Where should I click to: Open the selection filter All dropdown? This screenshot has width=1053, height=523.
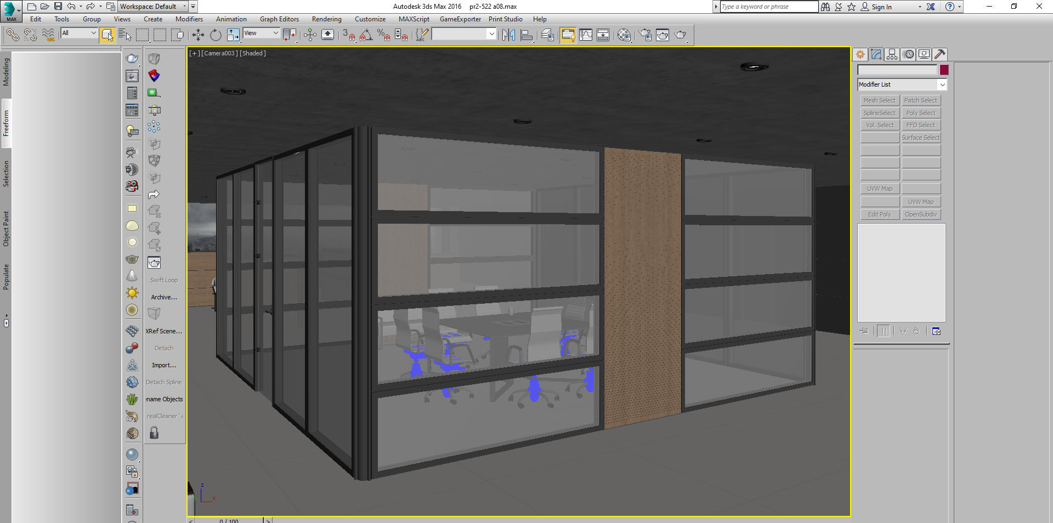(79, 33)
